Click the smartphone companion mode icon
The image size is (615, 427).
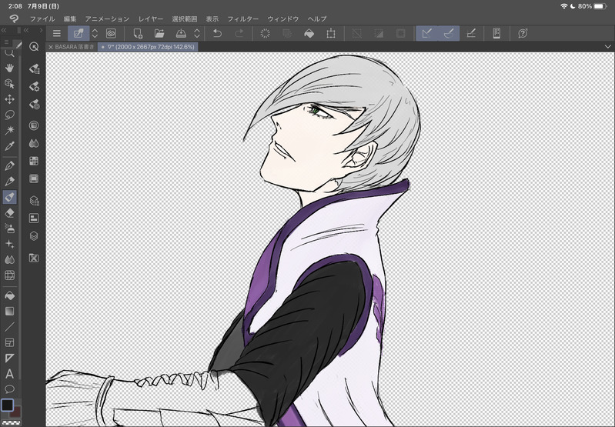[x=496, y=33]
